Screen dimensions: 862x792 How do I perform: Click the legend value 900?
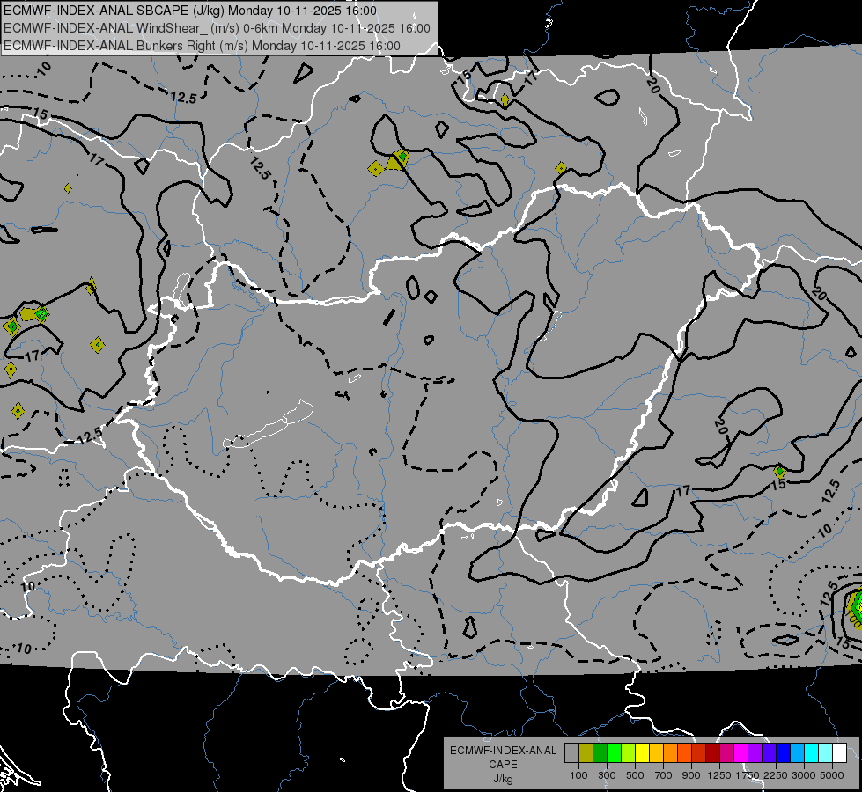coord(691,775)
